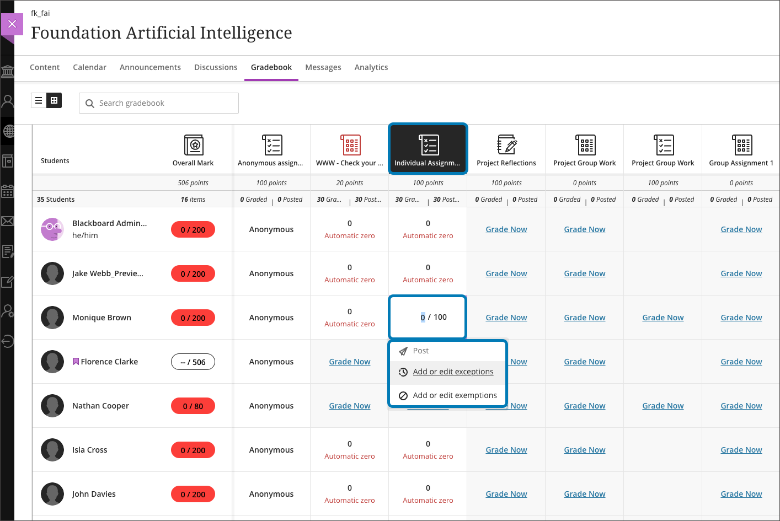Switch to grid view in the gradebook
Image resolution: width=780 pixels, height=521 pixels.
pyautogui.click(x=54, y=100)
